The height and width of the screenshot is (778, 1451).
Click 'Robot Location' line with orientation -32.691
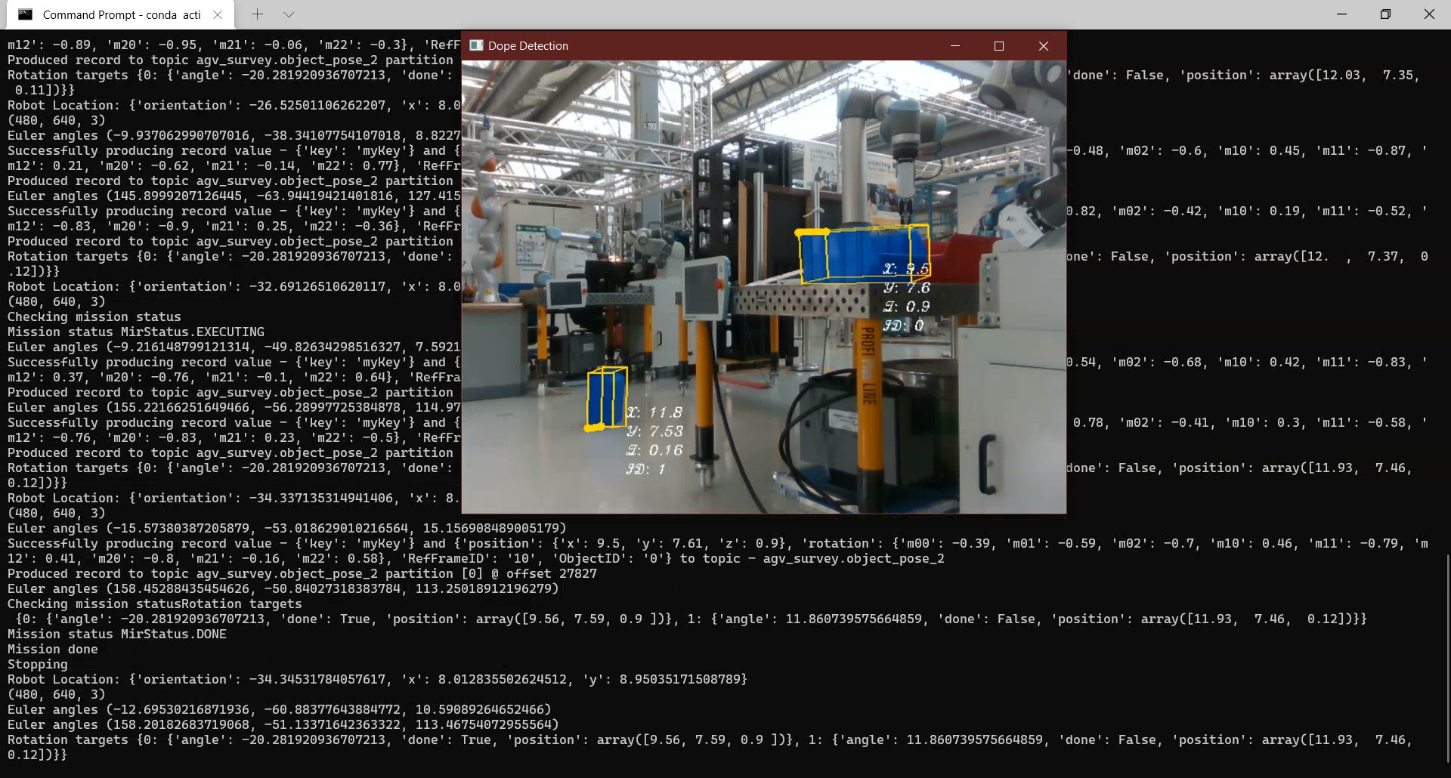point(234,286)
